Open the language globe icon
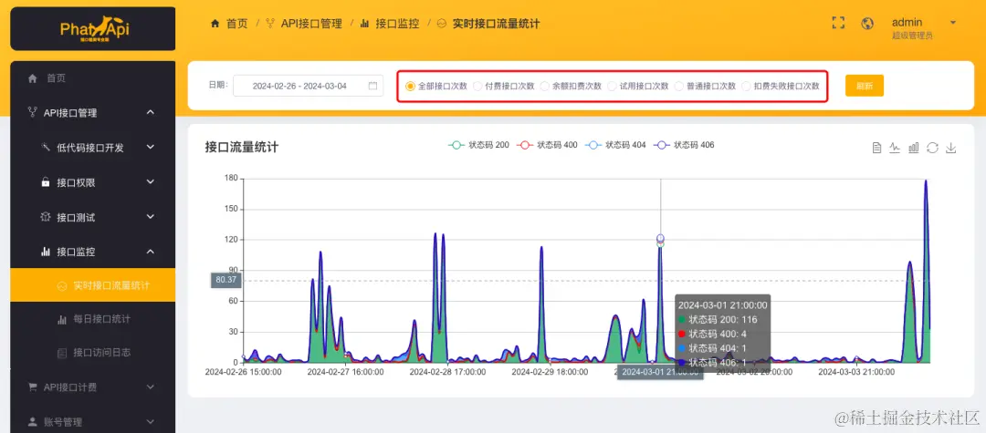This screenshot has height=433, width=986. (x=868, y=23)
